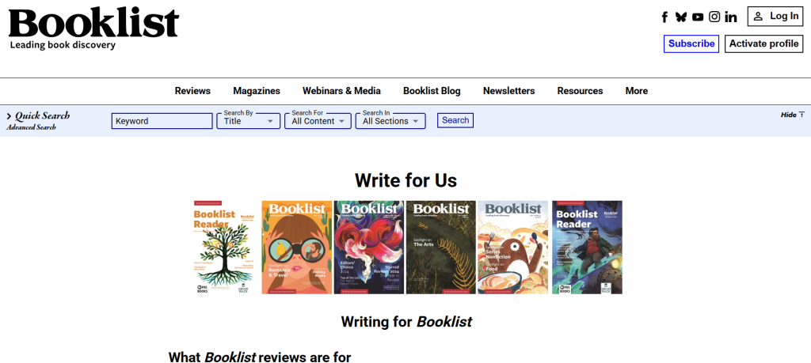Open the Search In All Sections dropdown
Image resolution: width=811 pixels, height=363 pixels.
click(x=390, y=121)
